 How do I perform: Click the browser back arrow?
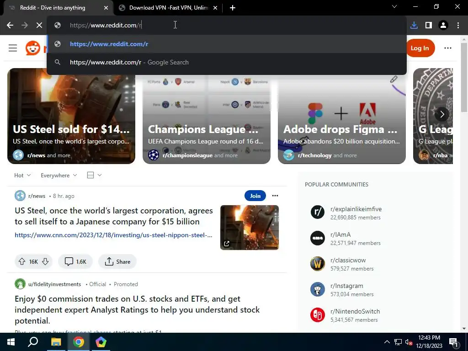(10, 25)
